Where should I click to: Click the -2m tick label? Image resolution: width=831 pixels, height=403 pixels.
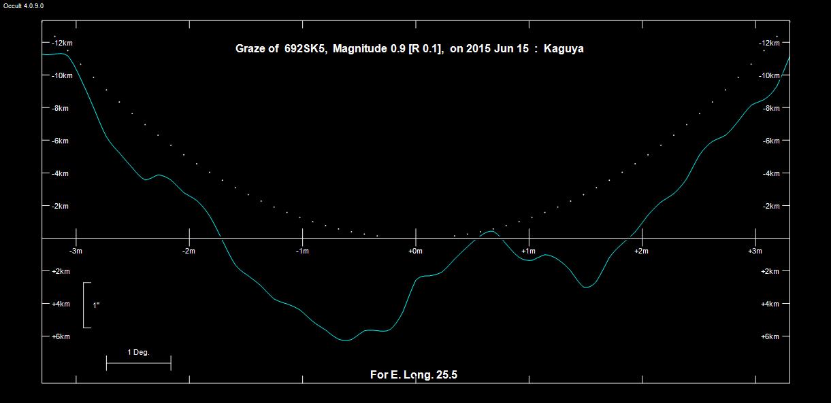coord(189,251)
